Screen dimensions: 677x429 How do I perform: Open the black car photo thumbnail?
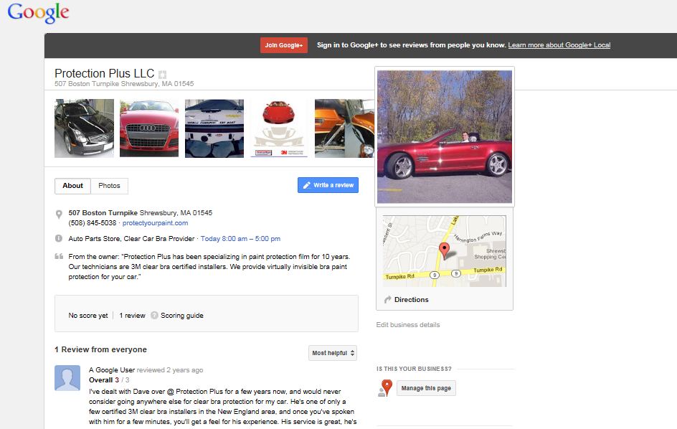(x=84, y=128)
